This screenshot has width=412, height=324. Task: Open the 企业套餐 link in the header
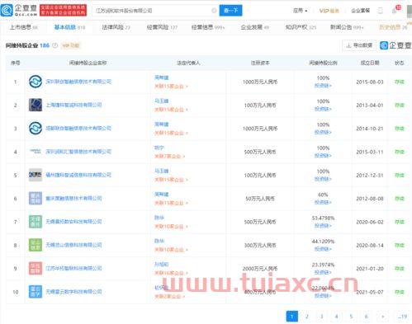360,11
